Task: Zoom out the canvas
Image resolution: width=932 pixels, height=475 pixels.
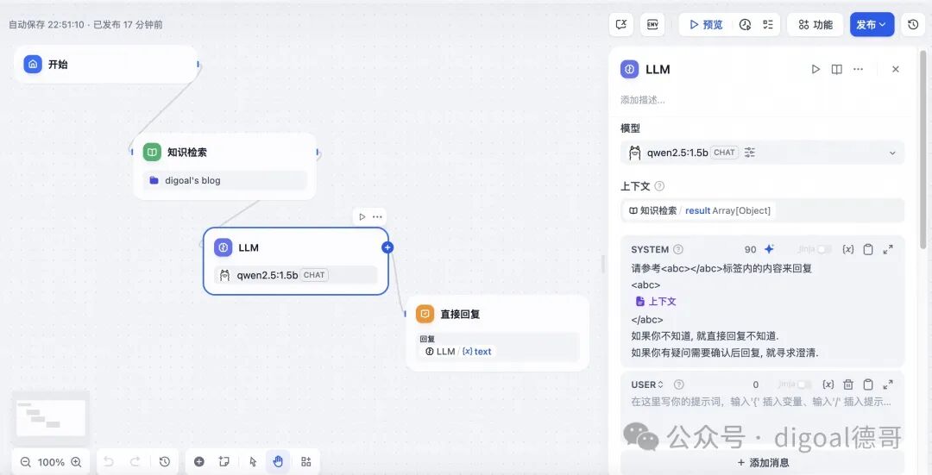Action: [x=26, y=462]
